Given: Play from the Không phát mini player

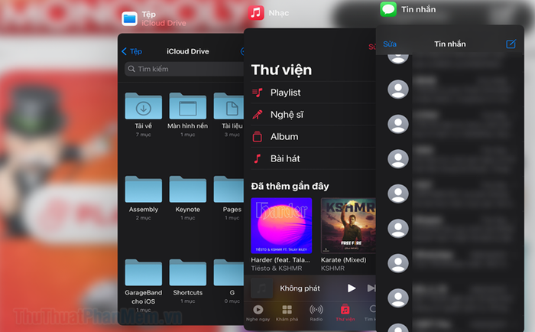Looking at the screenshot, I should (351, 288).
